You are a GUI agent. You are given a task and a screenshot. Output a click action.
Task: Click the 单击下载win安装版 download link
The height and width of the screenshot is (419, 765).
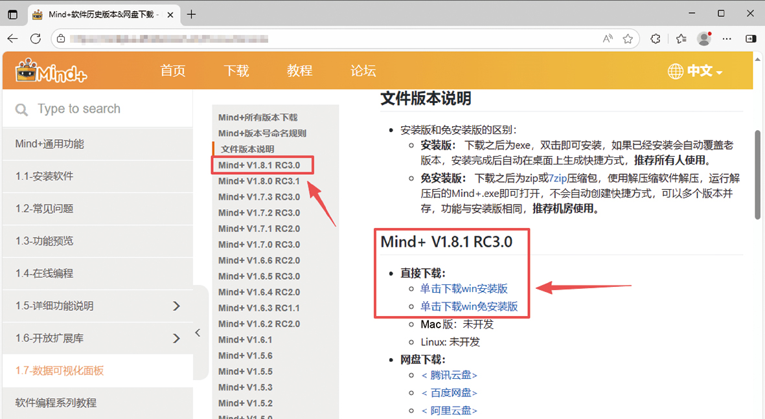(x=464, y=289)
